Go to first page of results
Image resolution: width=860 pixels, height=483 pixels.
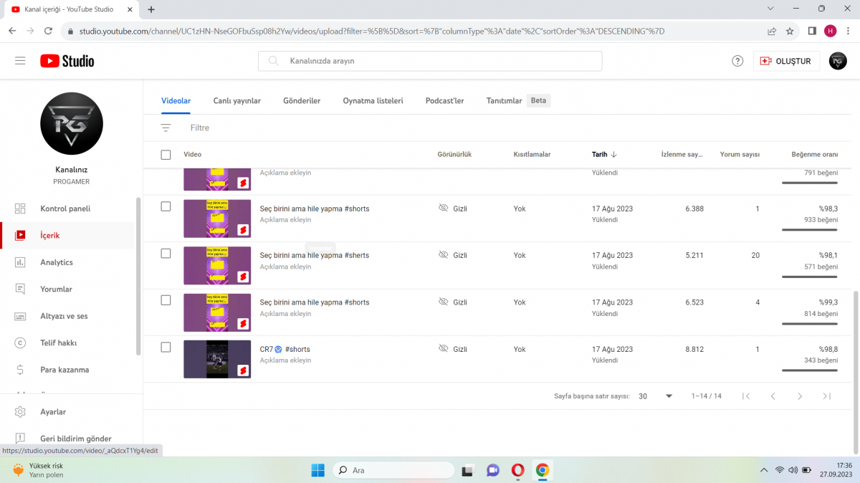click(x=746, y=396)
